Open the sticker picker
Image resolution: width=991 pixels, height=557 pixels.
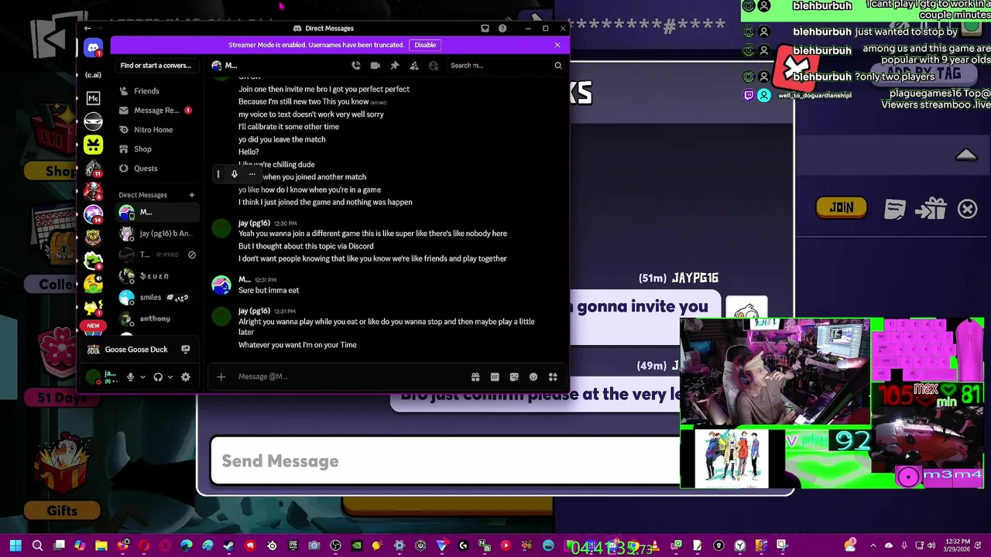tap(514, 377)
